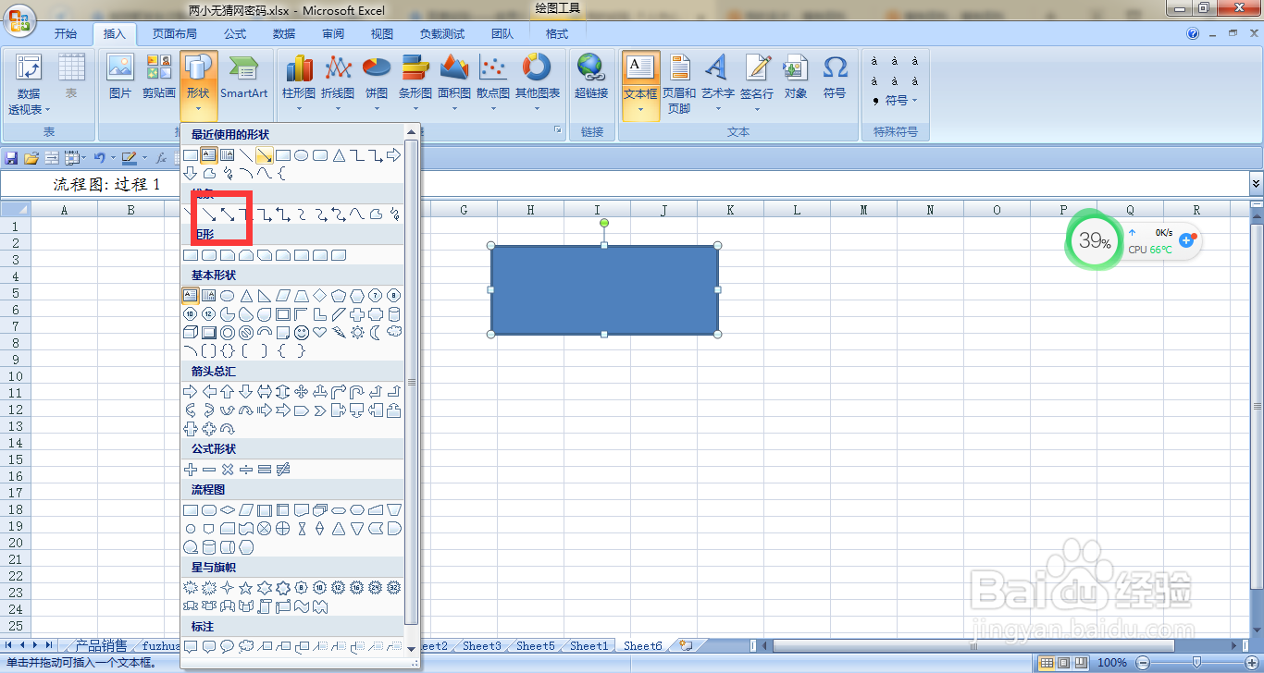Expand the formula bar with the chevron
The image size is (1264, 673).
[1256, 184]
